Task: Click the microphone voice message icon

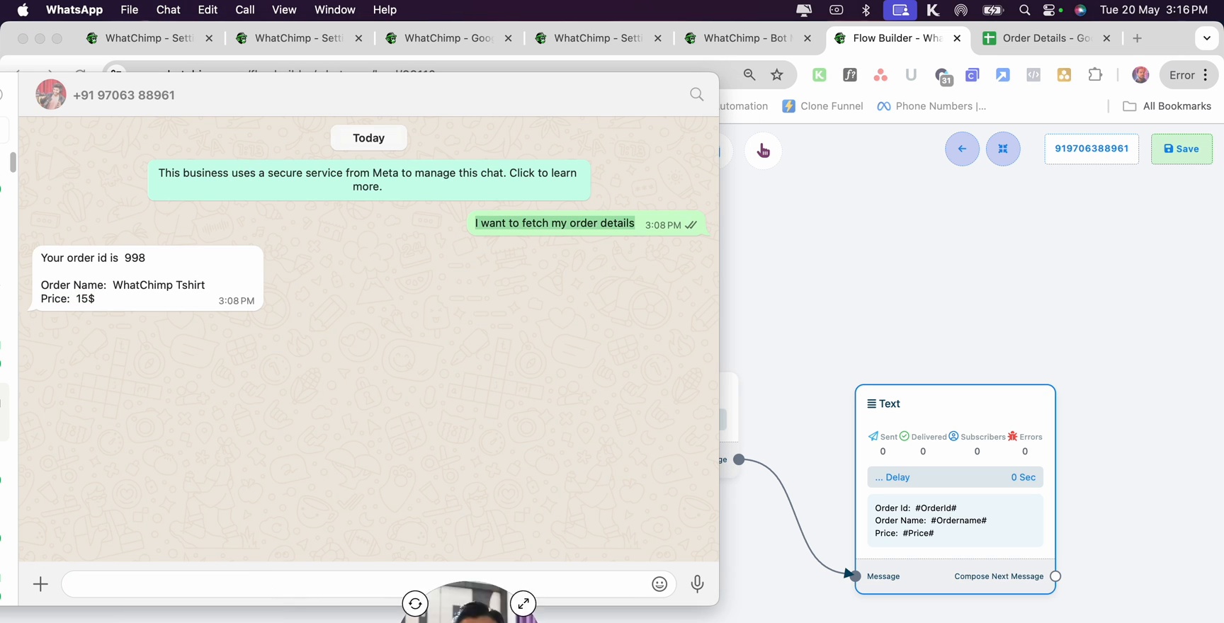Action: point(697,584)
